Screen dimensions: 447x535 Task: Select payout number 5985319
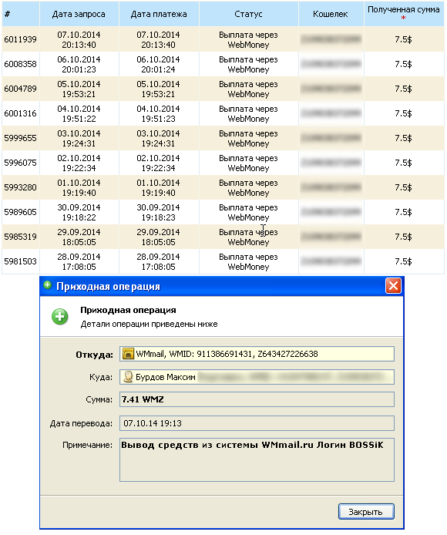[x=21, y=237]
